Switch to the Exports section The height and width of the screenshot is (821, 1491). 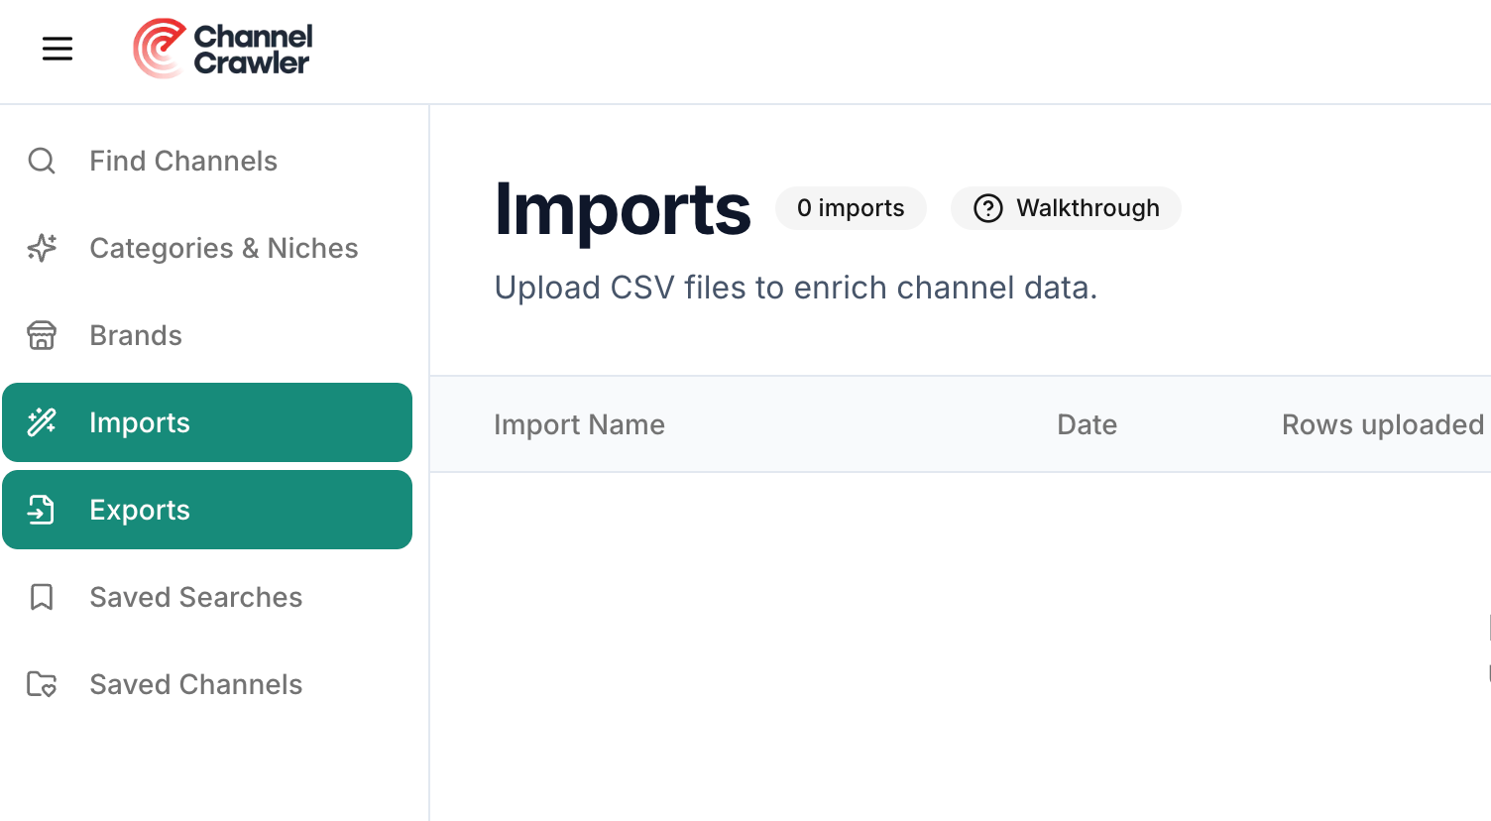point(140,510)
